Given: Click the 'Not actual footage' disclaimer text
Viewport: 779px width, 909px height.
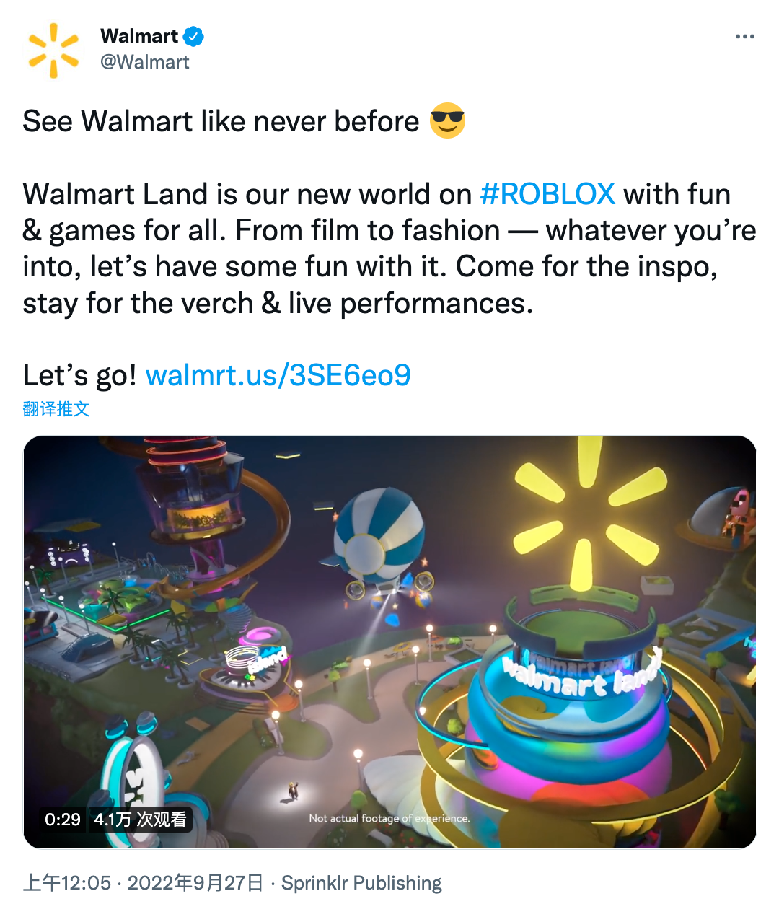Looking at the screenshot, I should (x=389, y=818).
